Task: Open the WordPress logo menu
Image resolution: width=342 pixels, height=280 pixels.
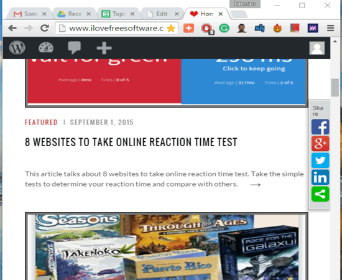Action: click(x=17, y=47)
